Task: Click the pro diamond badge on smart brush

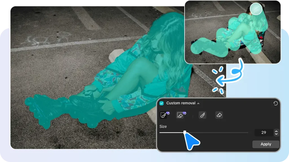Action: tap(168, 113)
